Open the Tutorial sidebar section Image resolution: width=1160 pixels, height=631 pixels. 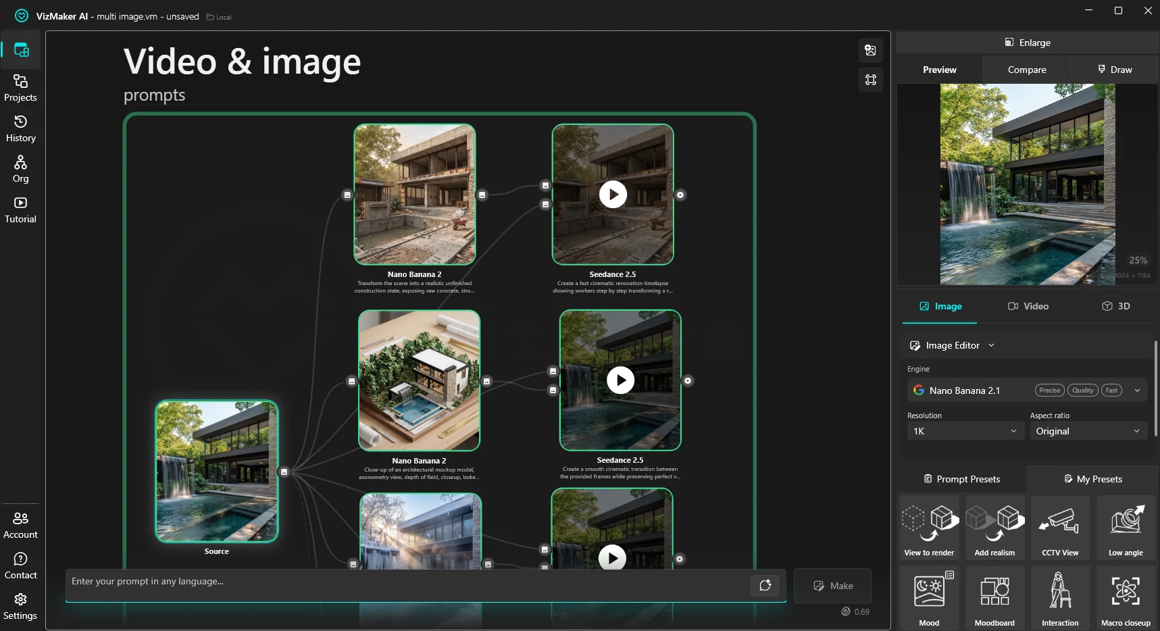tap(20, 210)
